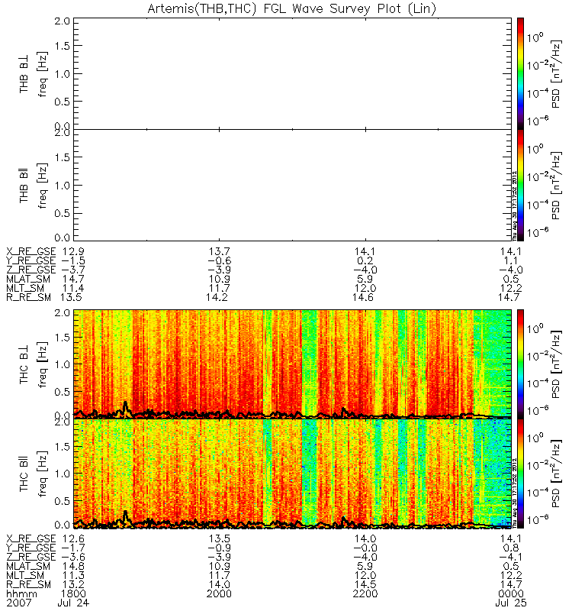
Task: Click the MLT_SM value '11.4'
Action: [73, 289]
